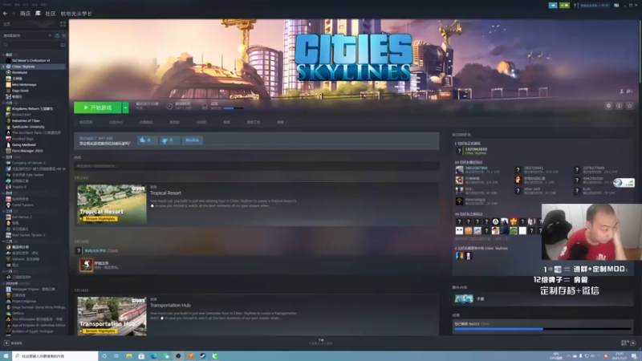The image size is (642, 361).
Task: Open the 商店 store menu
Action: tap(25, 14)
